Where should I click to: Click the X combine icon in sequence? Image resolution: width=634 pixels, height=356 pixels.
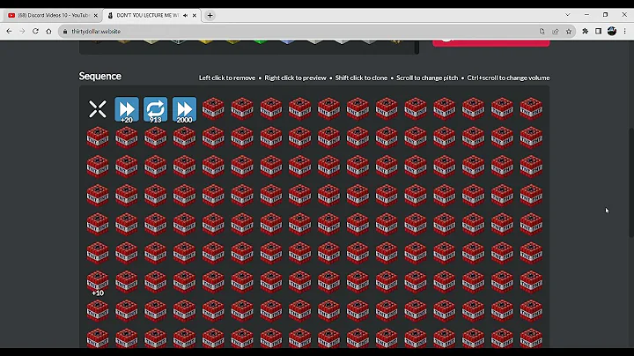98,109
